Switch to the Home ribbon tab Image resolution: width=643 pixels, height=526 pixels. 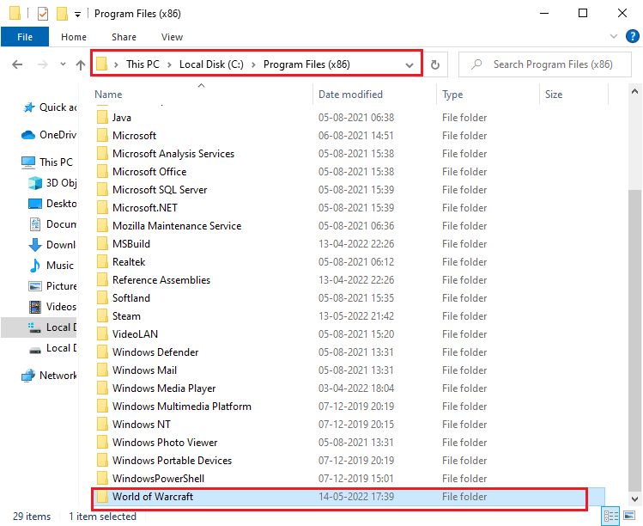(74, 37)
